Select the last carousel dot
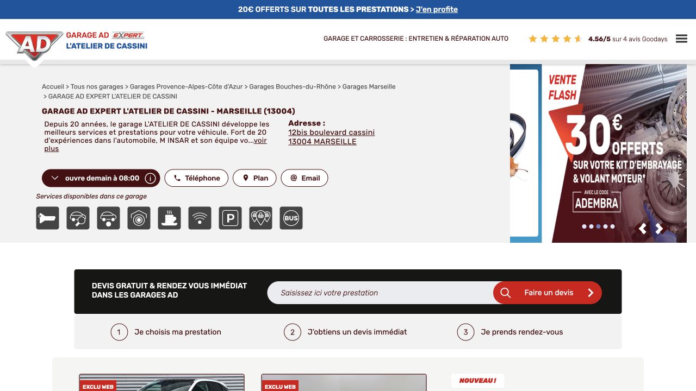 [x=612, y=226]
